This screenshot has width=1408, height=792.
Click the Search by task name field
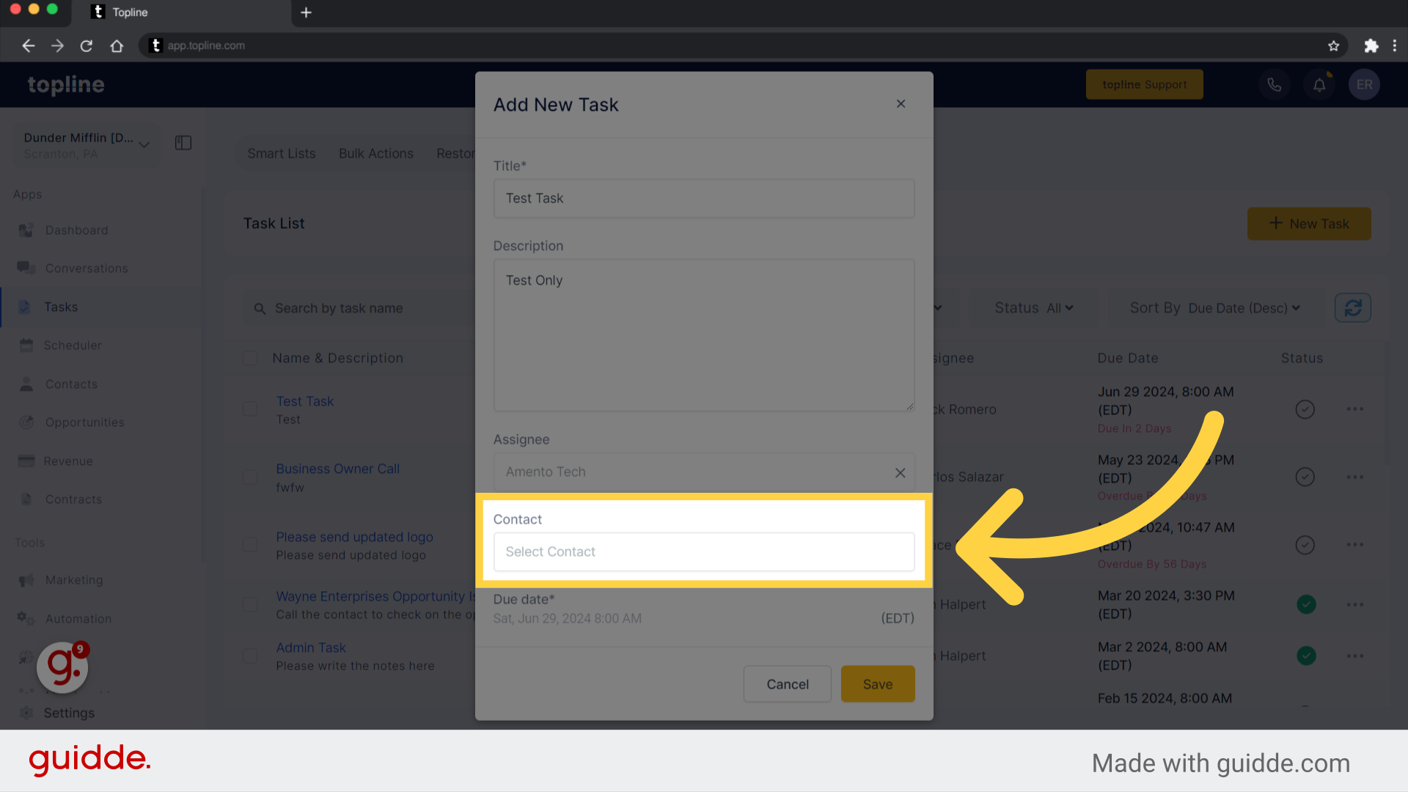point(359,308)
